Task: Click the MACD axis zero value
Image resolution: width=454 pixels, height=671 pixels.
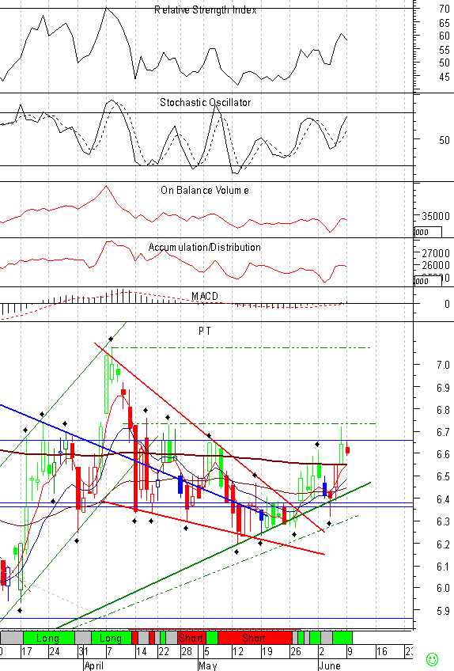Action: 447,304
